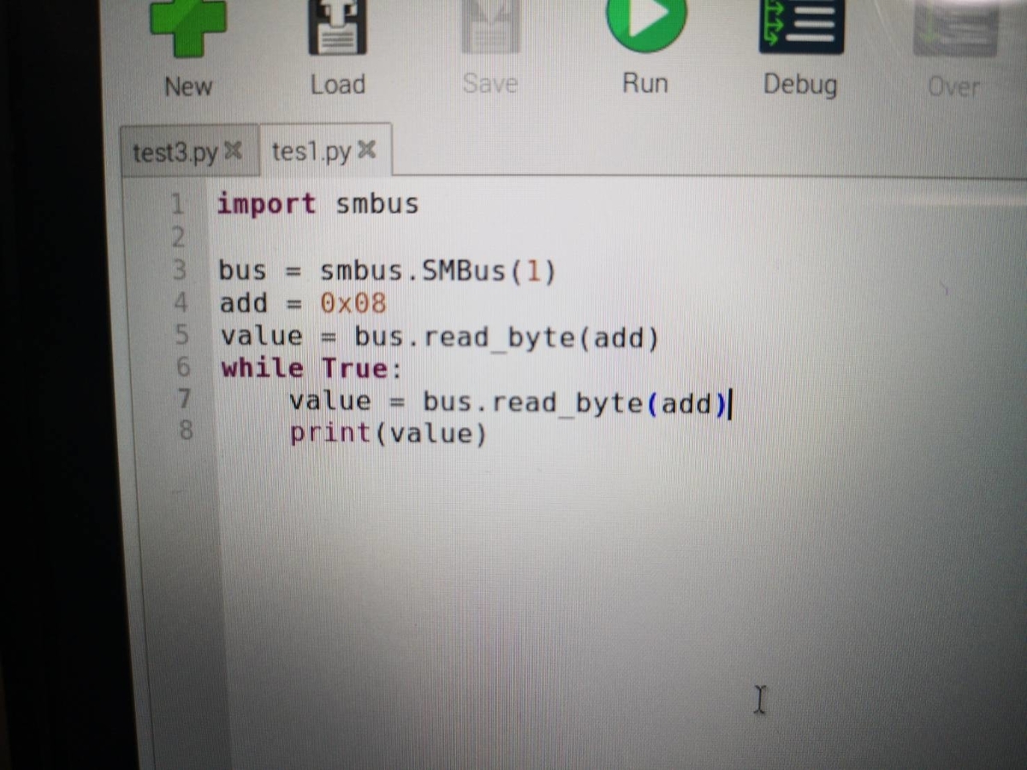
Task: Click the 'Save' toolbar label
Action: 490,83
